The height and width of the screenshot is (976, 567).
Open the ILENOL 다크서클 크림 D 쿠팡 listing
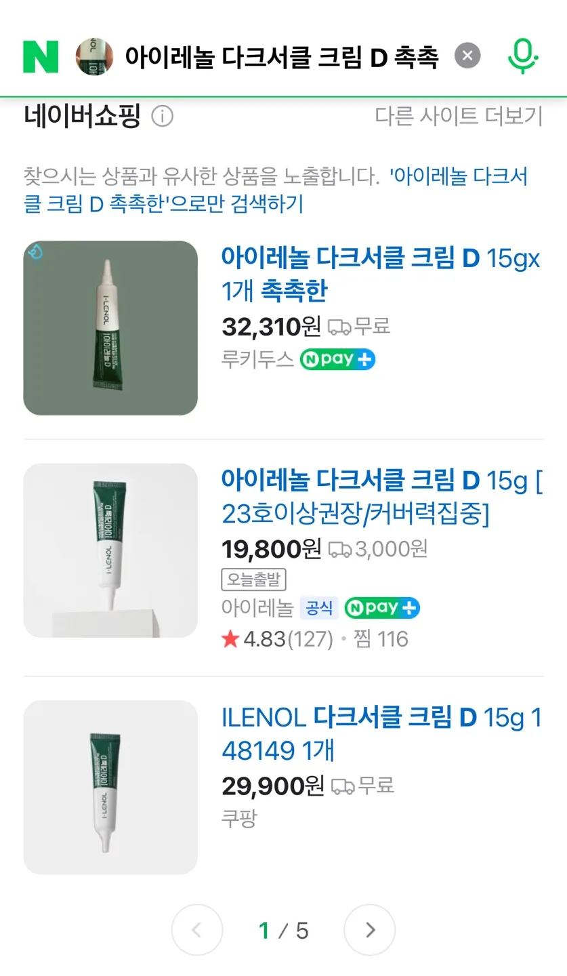pos(382,734)
